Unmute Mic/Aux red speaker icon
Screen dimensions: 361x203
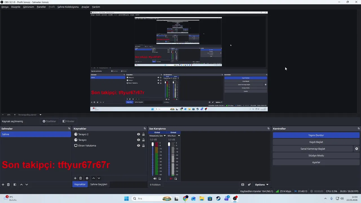tap(171, 178)
